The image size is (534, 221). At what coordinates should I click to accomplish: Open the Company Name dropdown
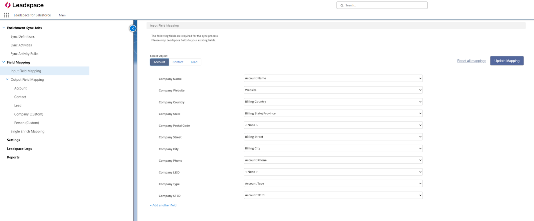pos(333,78)
